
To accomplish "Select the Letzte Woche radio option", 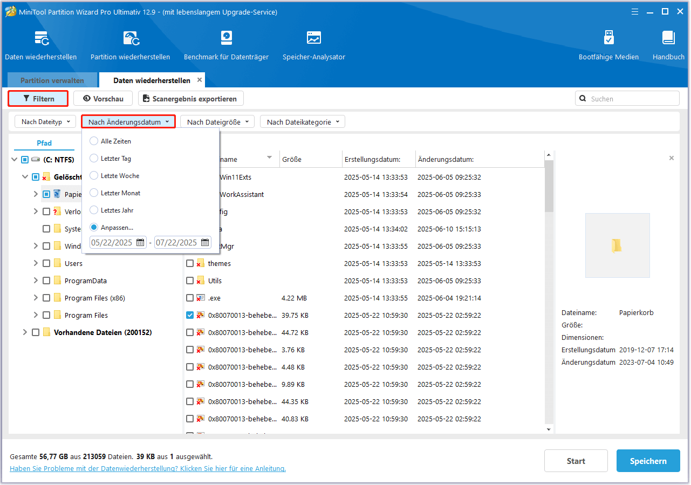I will [x=94, y=176].
